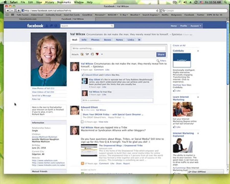This screenshot has width=230, height=184.
Task: Open messages icon in Facebook header
Action: (x=51, y=26)
